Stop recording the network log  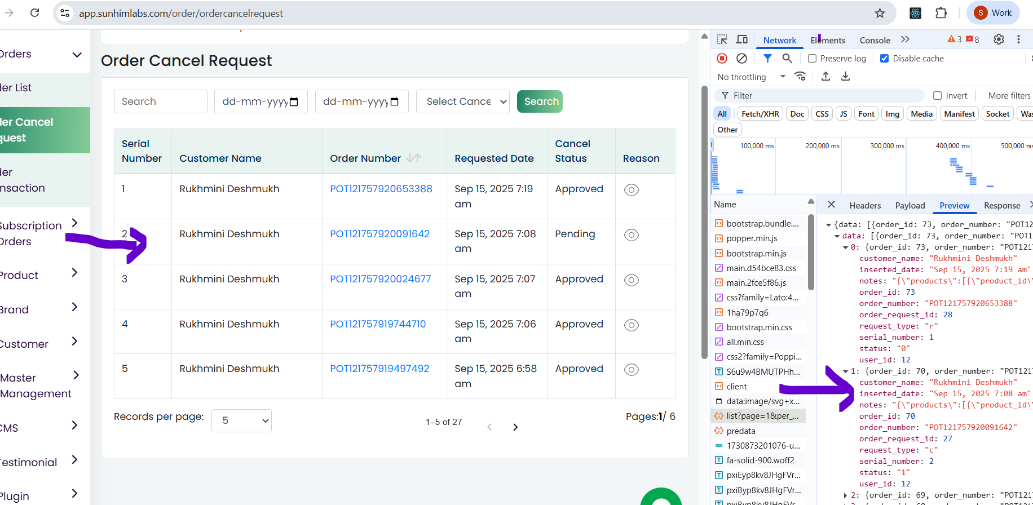tap(722, 58)
